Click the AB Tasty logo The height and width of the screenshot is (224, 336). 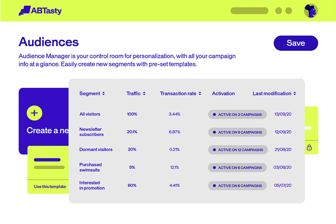point(40,11)
